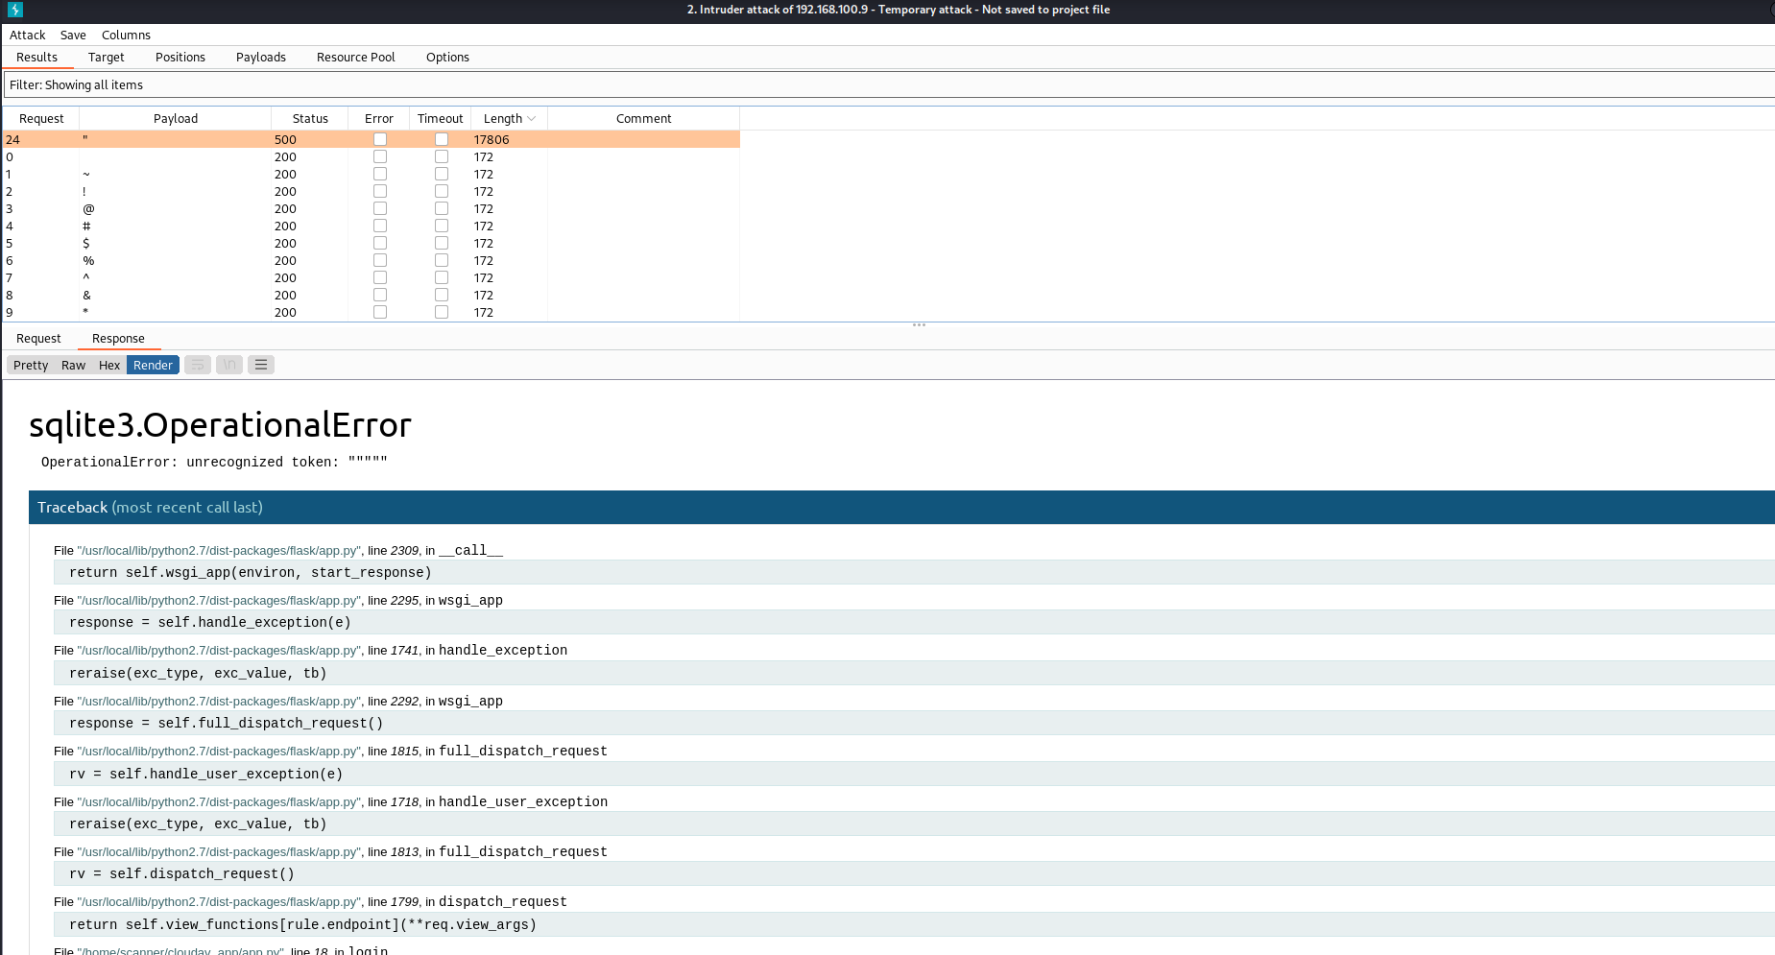1775x955 pixels.
Task: Sort by the Comment column header
Action: (644, 119)
